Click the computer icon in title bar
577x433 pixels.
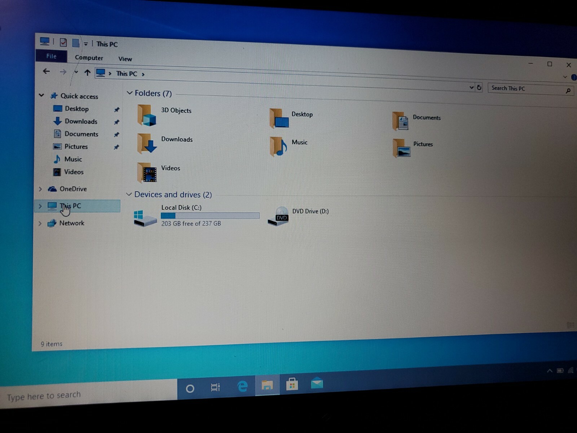tap(45, 41)
